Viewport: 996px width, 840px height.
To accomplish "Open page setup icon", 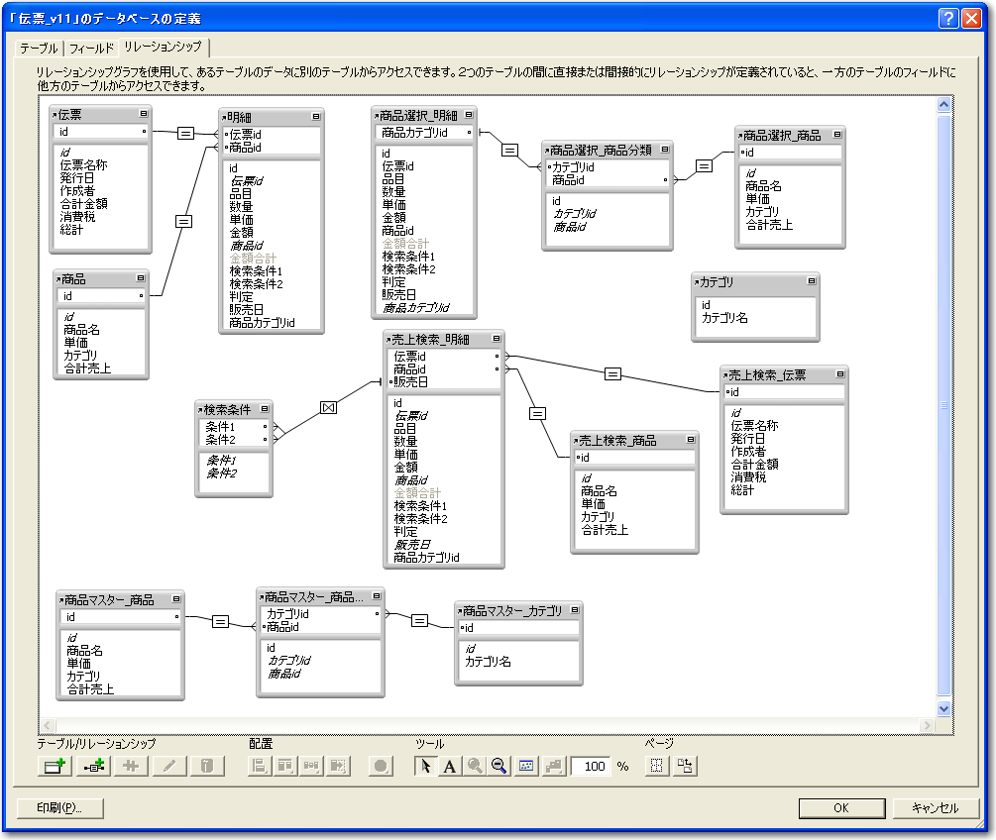I will (685, 766).
